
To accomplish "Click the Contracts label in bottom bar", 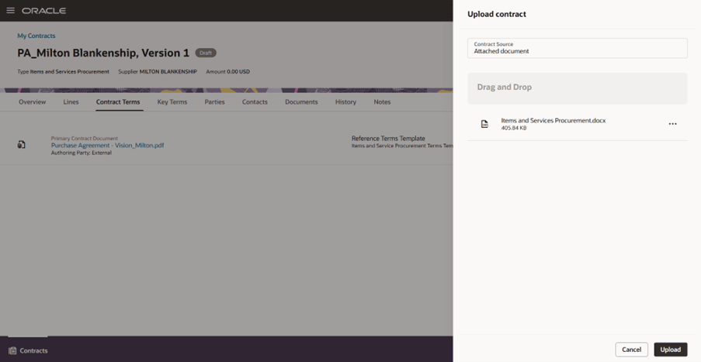I will click(33, 351).
